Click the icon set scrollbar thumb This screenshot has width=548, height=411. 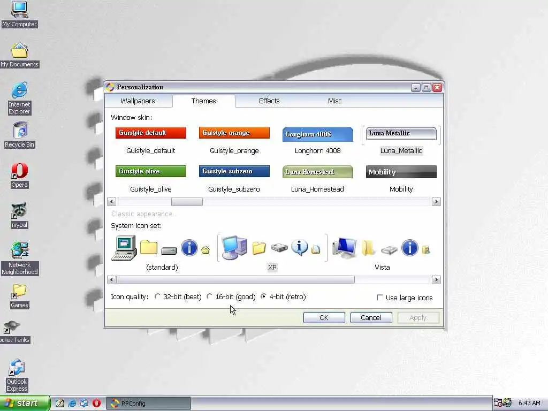coord(235,279)
